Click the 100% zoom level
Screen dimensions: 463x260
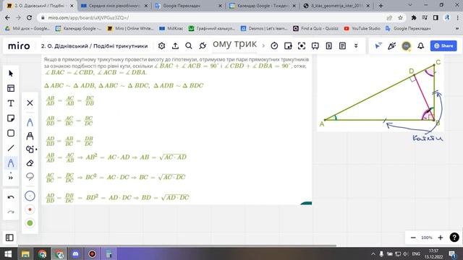click(x=427, y=238)
